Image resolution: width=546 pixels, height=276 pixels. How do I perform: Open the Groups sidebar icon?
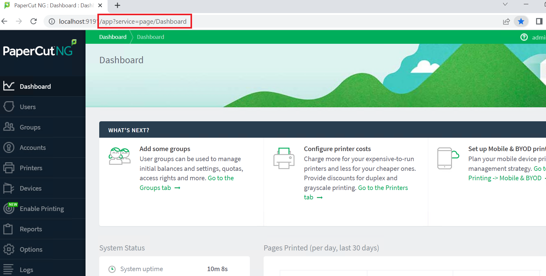[9, 127]
